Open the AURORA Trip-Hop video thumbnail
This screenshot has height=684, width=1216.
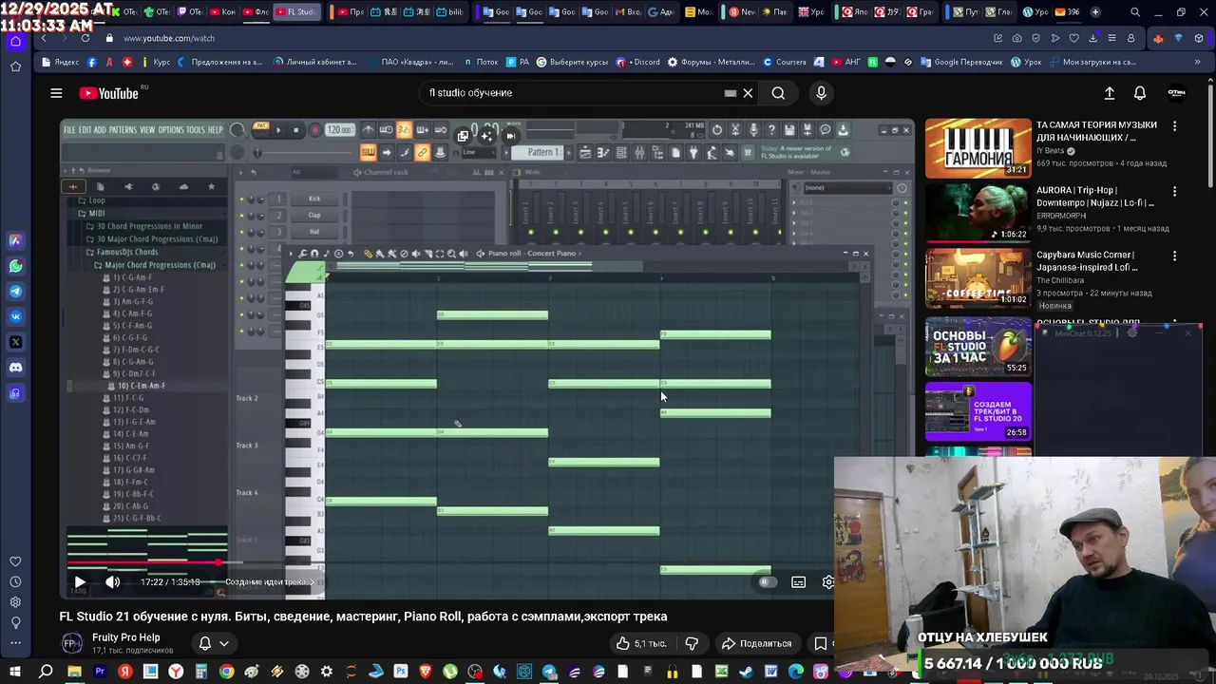point(978,212)
